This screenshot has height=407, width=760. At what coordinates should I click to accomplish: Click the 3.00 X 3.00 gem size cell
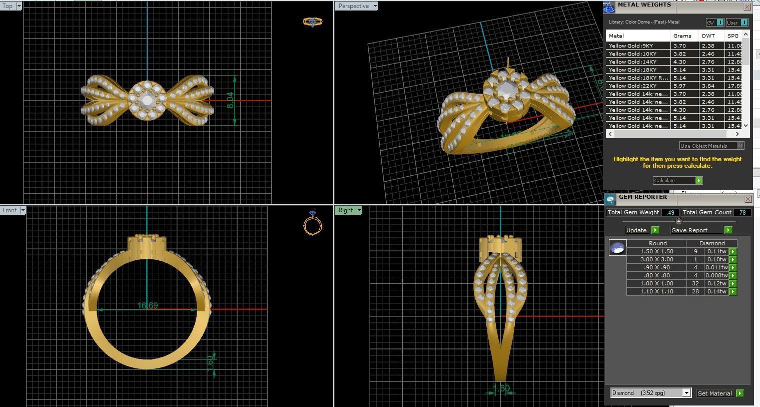pyautogui.click(x=656, y=260)
